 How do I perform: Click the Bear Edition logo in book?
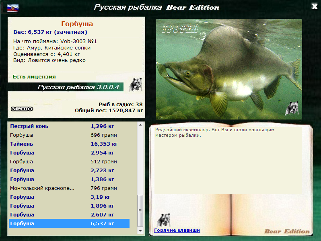click(287, 231)
